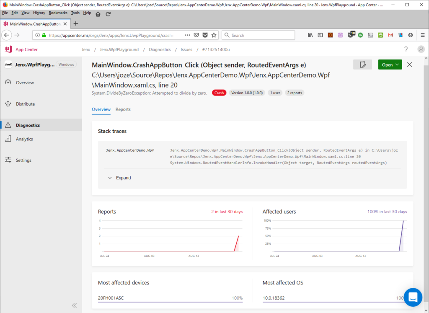Click the browser forward arrow
The image size is (429, 313).
coord(17,35)
